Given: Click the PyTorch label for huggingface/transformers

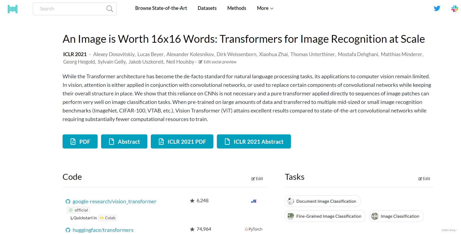Looking at the screenshot, I should tap(253, 229).
